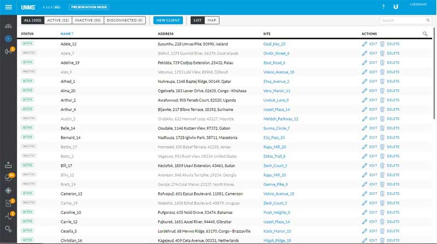Click the Site column header
The image size is (437, 244).
pyautogui.click(x=267, y=34)
